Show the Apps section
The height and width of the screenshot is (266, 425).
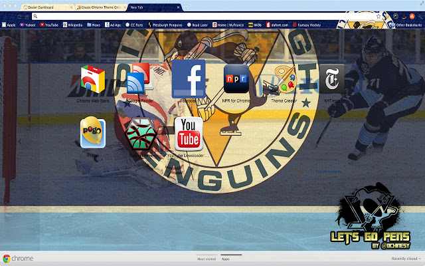pos(226,259)
